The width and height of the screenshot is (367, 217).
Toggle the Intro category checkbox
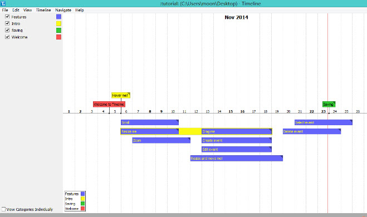point(7,23)
